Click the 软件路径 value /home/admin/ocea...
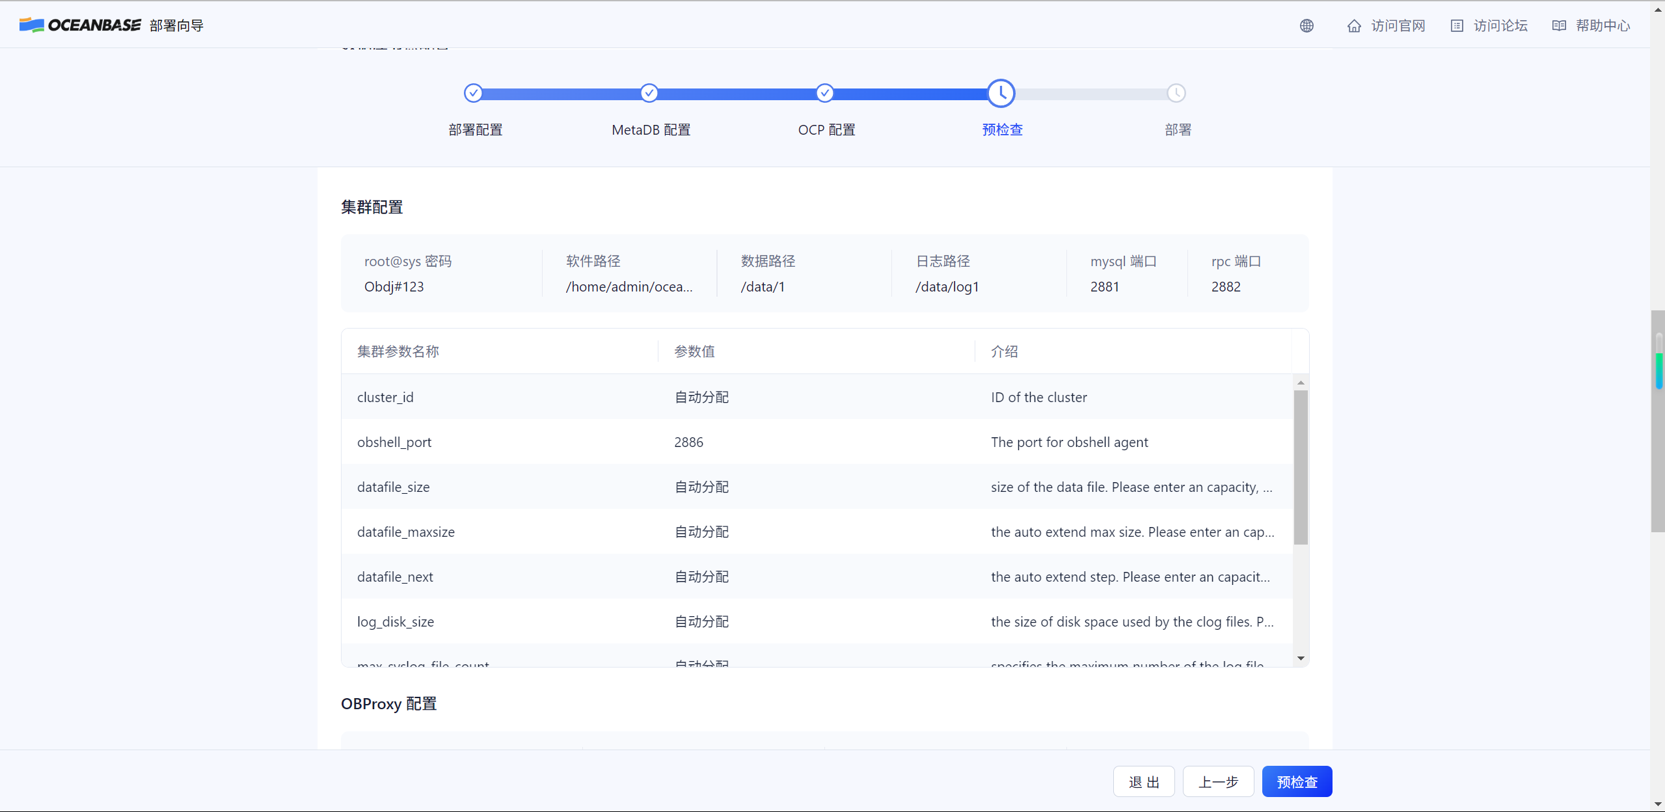 click(629, 286)
